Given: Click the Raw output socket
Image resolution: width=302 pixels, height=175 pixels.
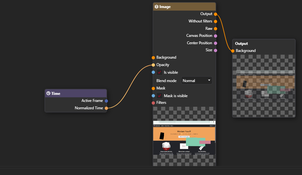Looking at the screenshot, I should click(x=216, y=29).
